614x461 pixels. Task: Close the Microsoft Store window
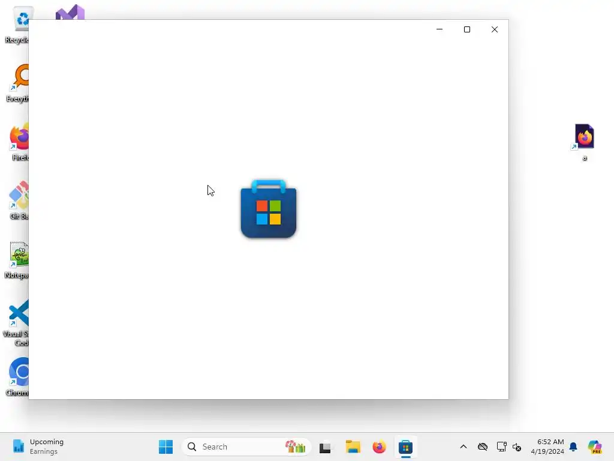click(x=495, y=29)
